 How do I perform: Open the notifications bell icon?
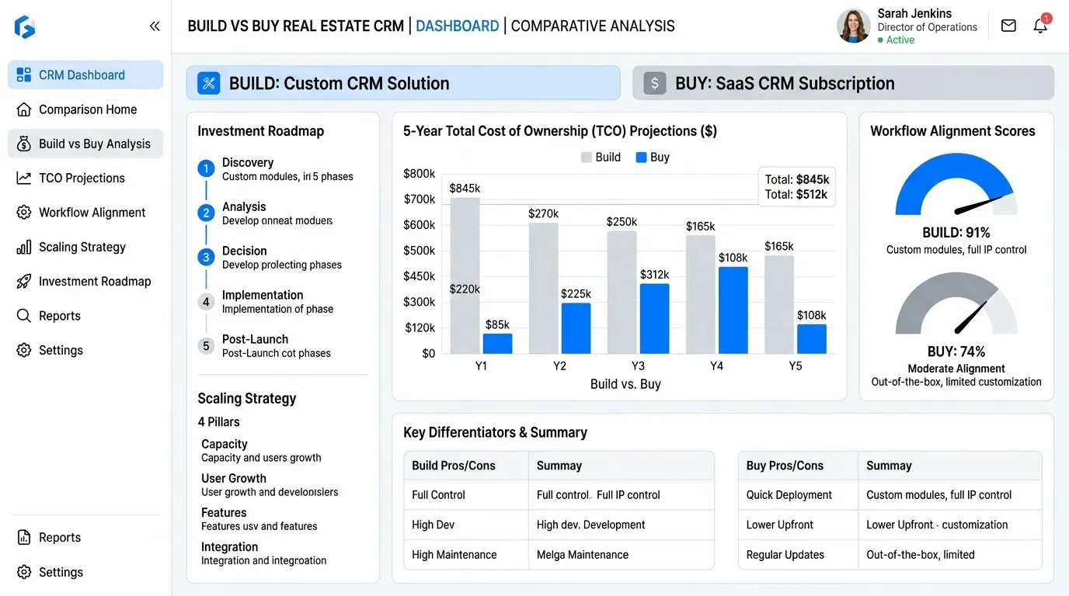[x=1040, y=26]
